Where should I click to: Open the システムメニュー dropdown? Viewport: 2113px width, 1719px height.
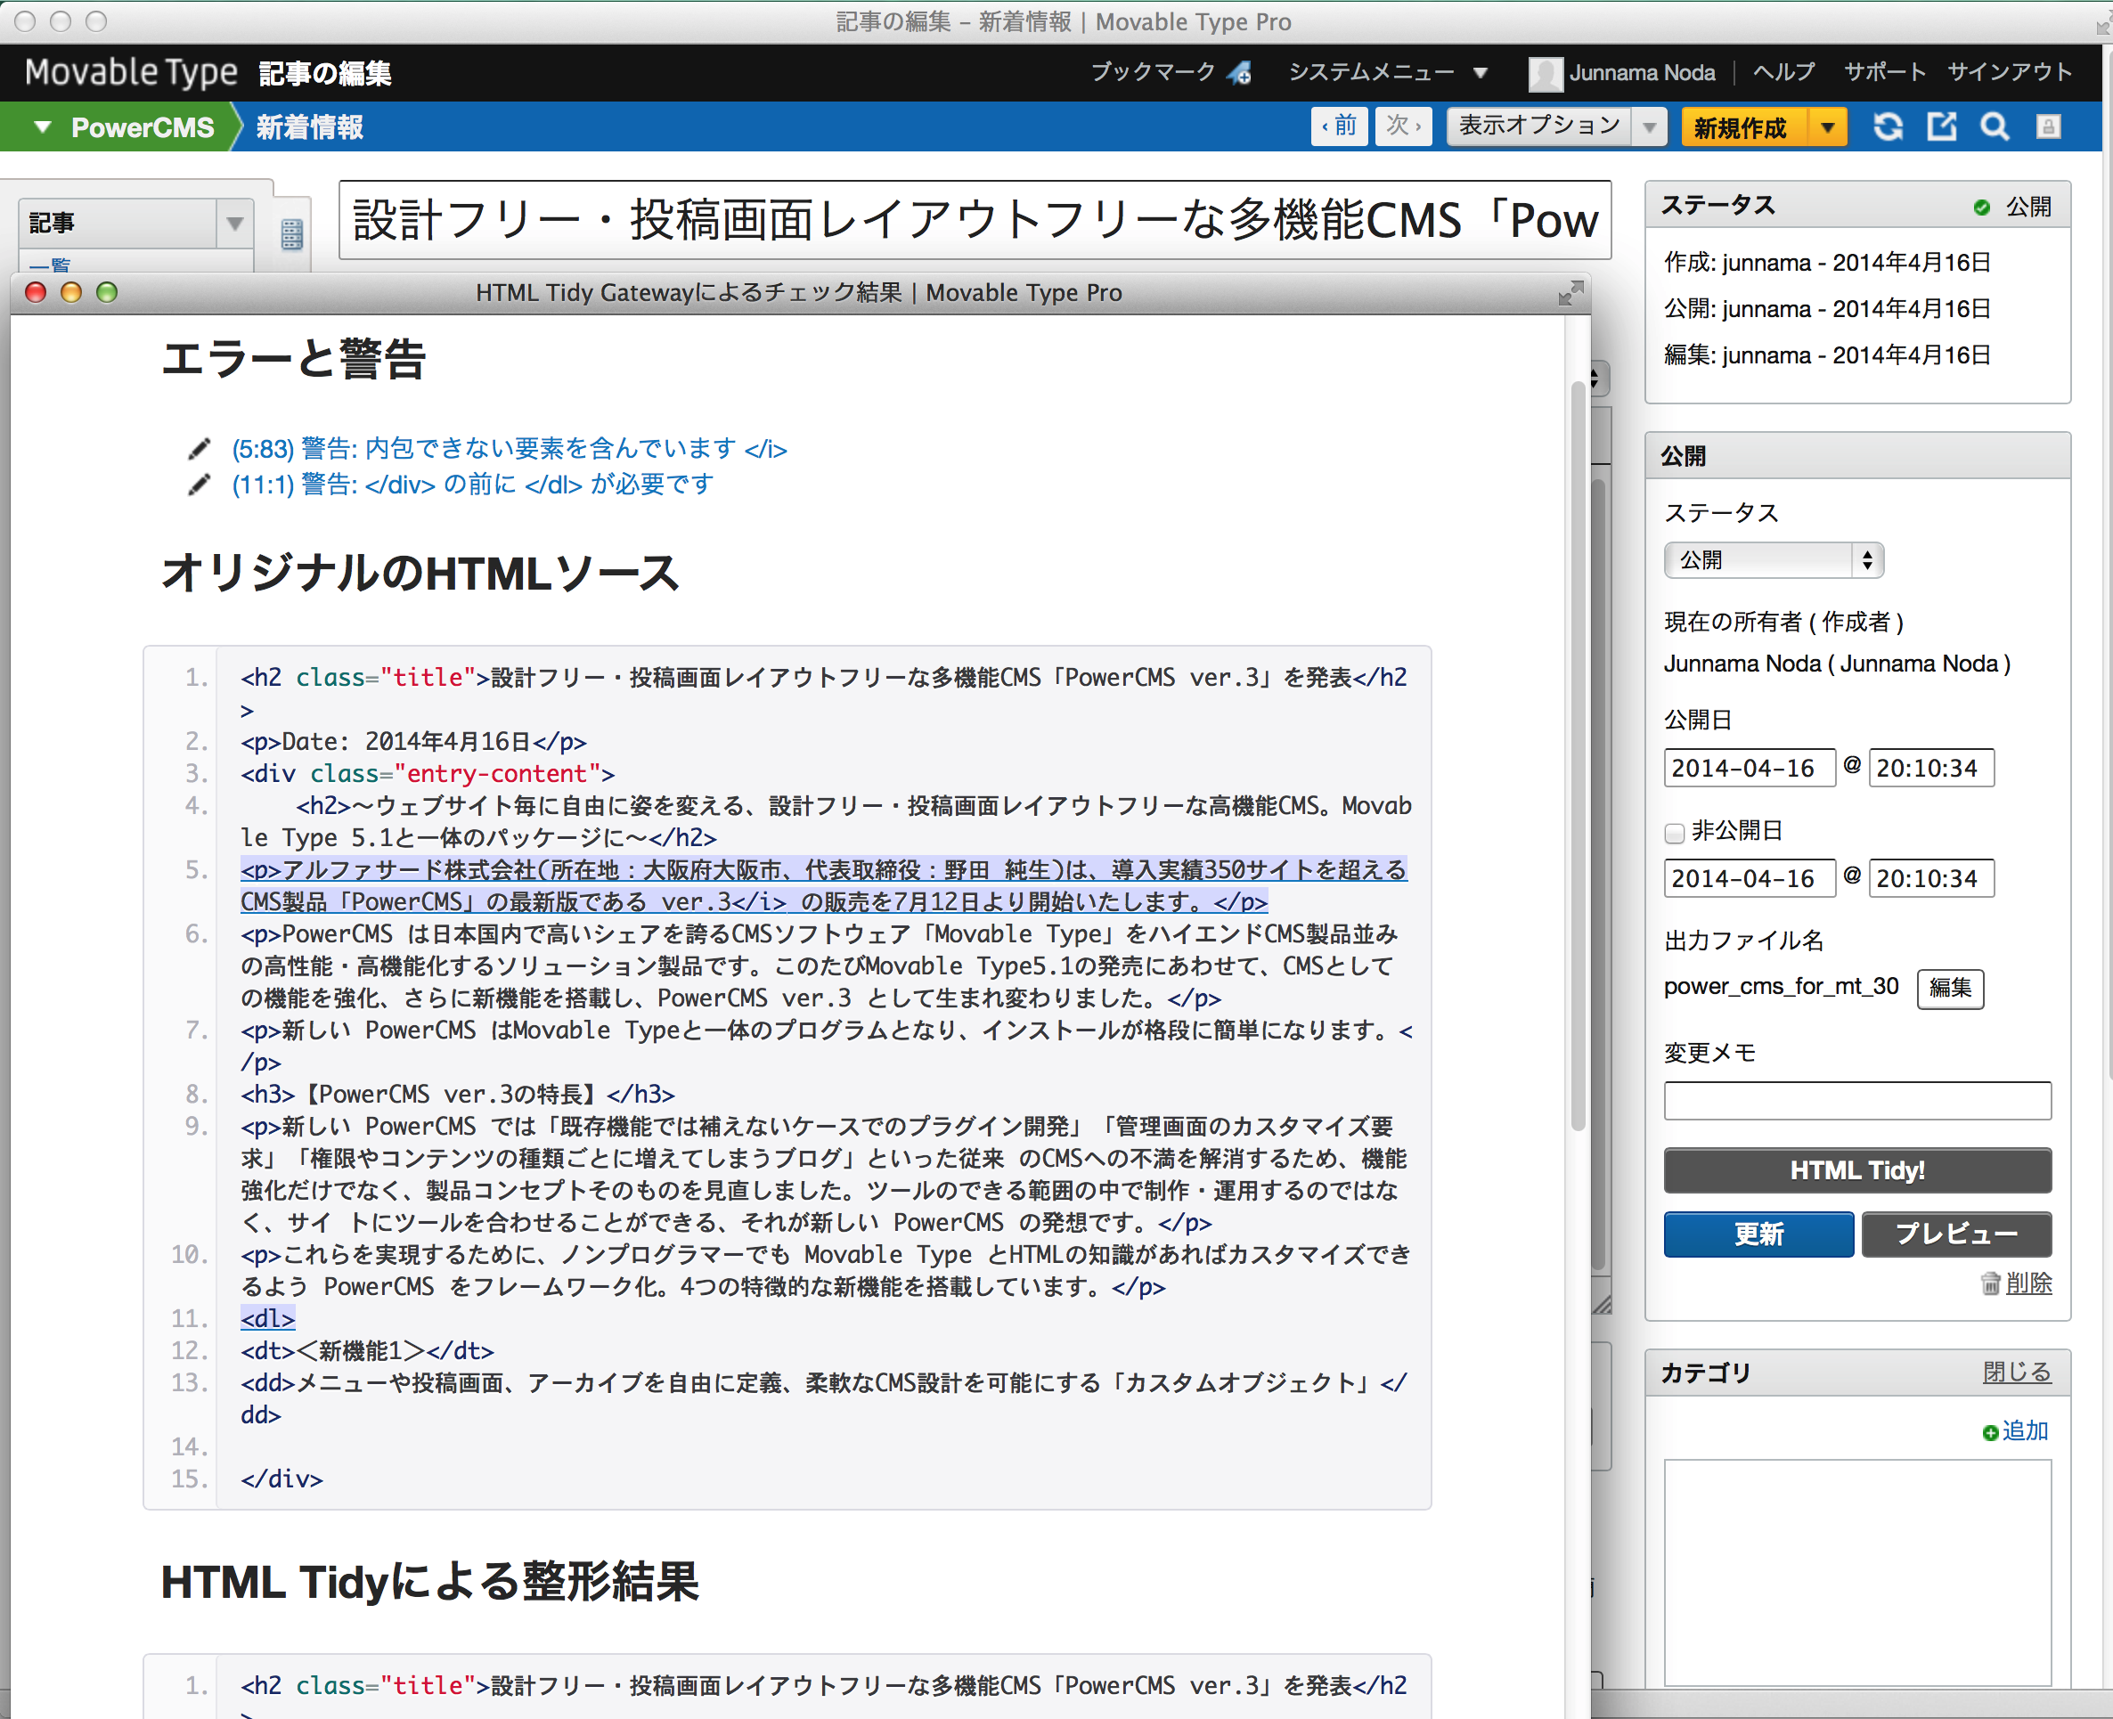[1387, 72]
